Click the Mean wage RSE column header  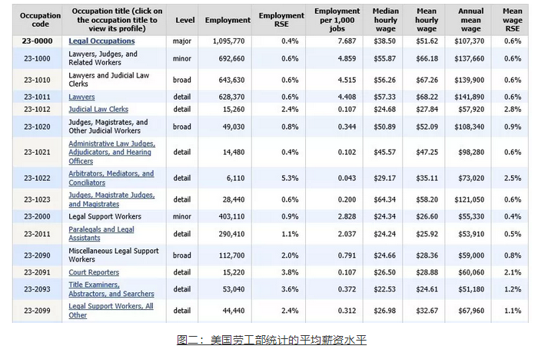(512, 19)
